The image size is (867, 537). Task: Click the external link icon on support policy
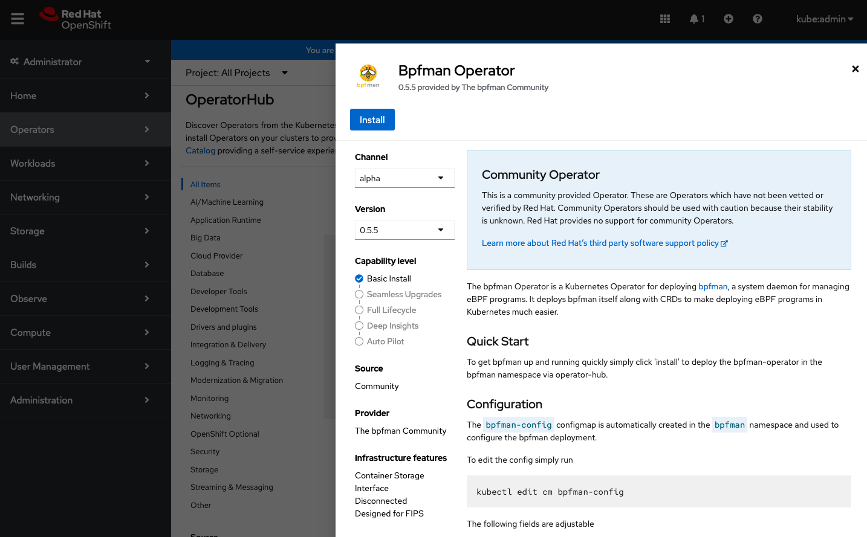724,243
